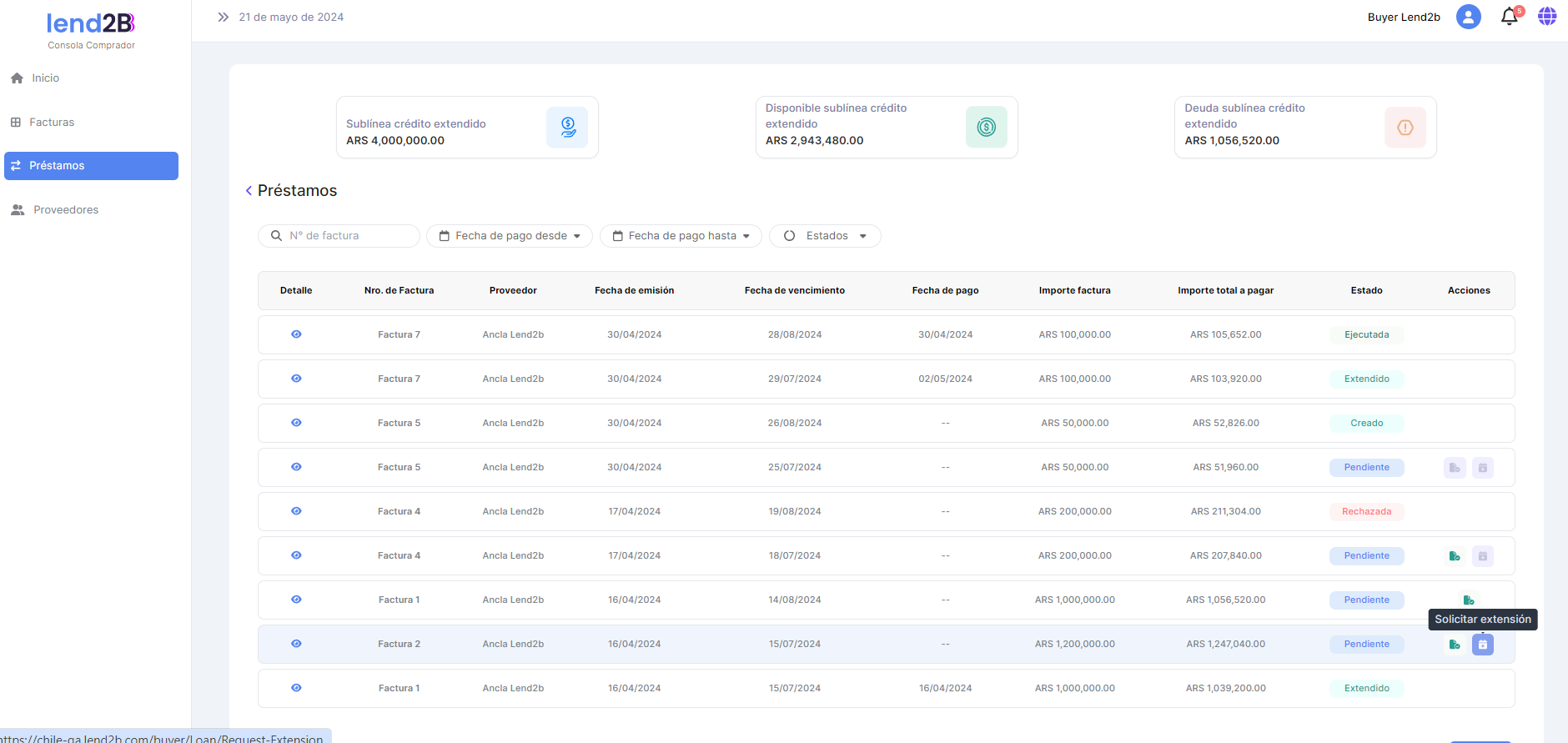
Task: Click Solicitar extensión icon for Factura 2
Action: [1482, 645]
